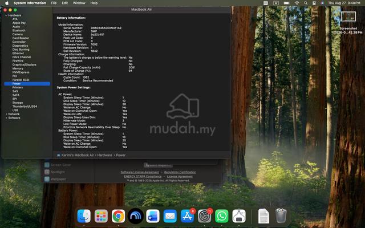
Task: Select Storage in the sidebar
Action: 18,103
